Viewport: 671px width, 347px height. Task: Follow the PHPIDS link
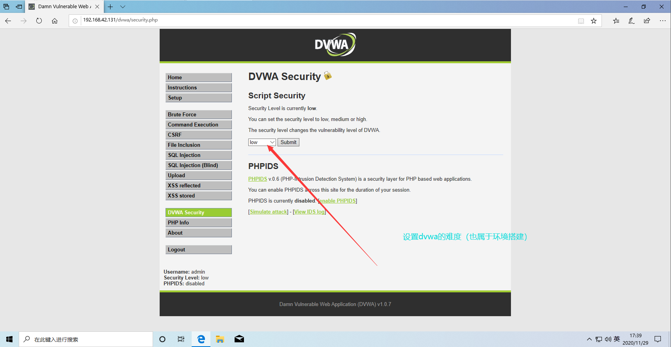click(258, 179)
